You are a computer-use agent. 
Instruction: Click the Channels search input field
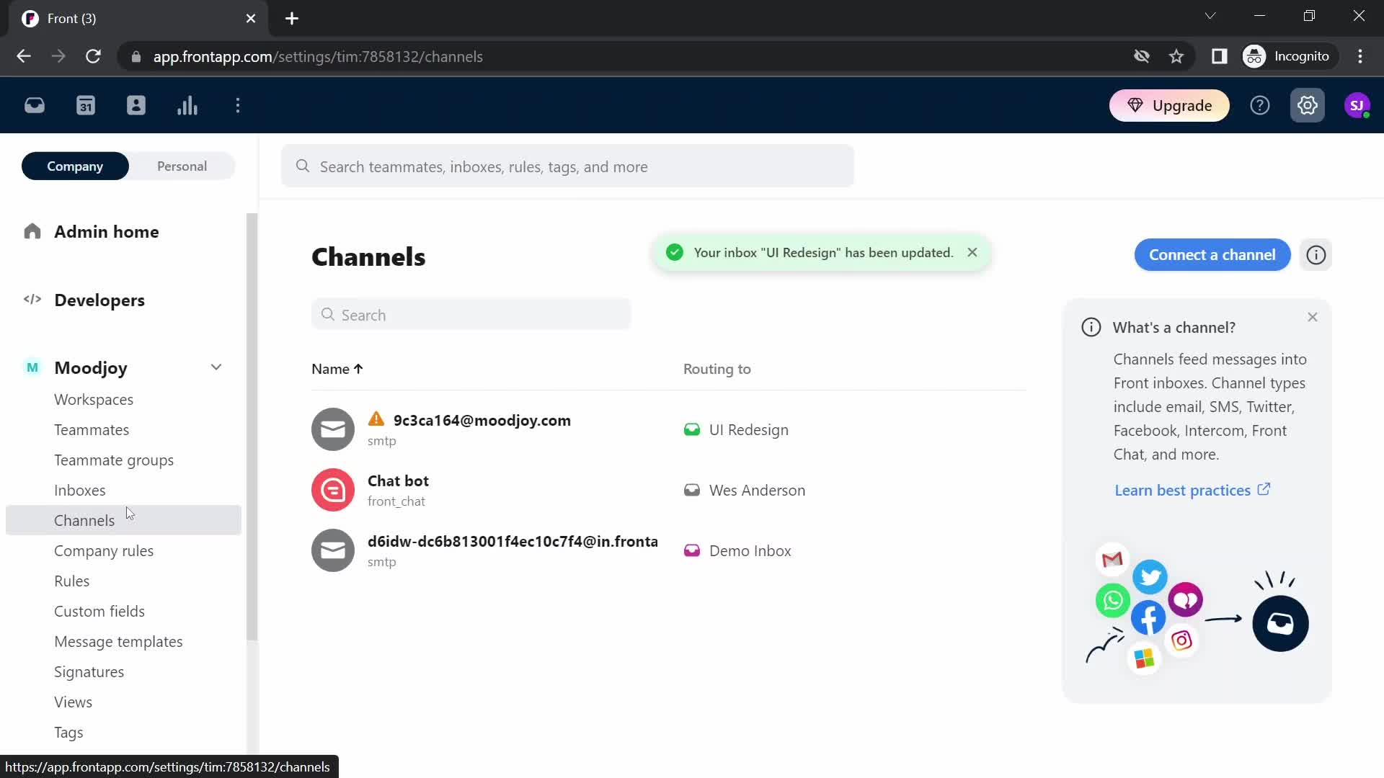pos(471,314)
